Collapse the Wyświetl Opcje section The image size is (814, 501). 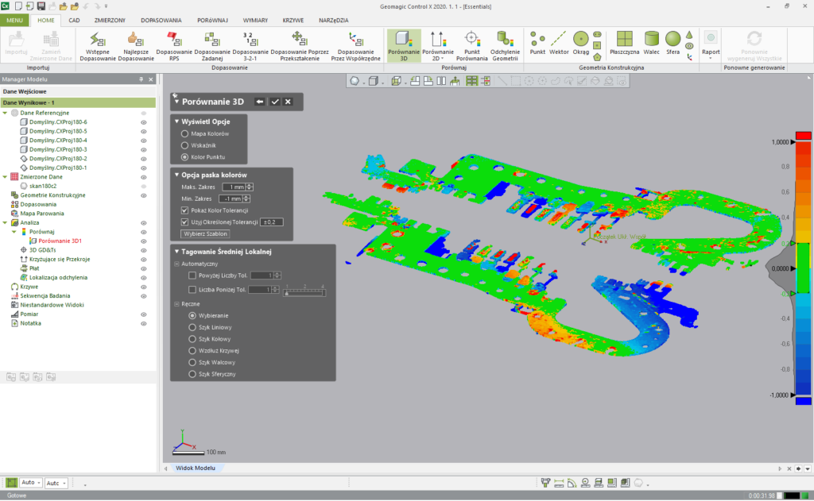pyautogui.click(x=176, y=121)
